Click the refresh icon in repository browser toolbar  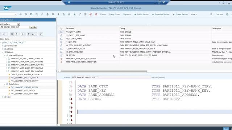[41, 34]
